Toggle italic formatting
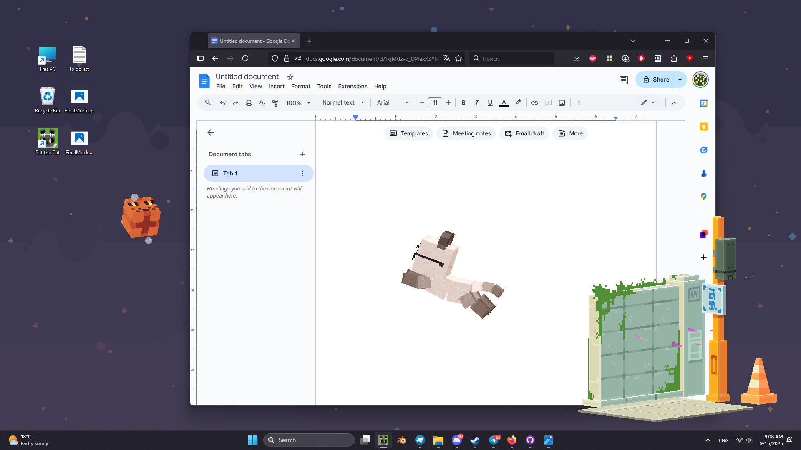 pos(477,102)
